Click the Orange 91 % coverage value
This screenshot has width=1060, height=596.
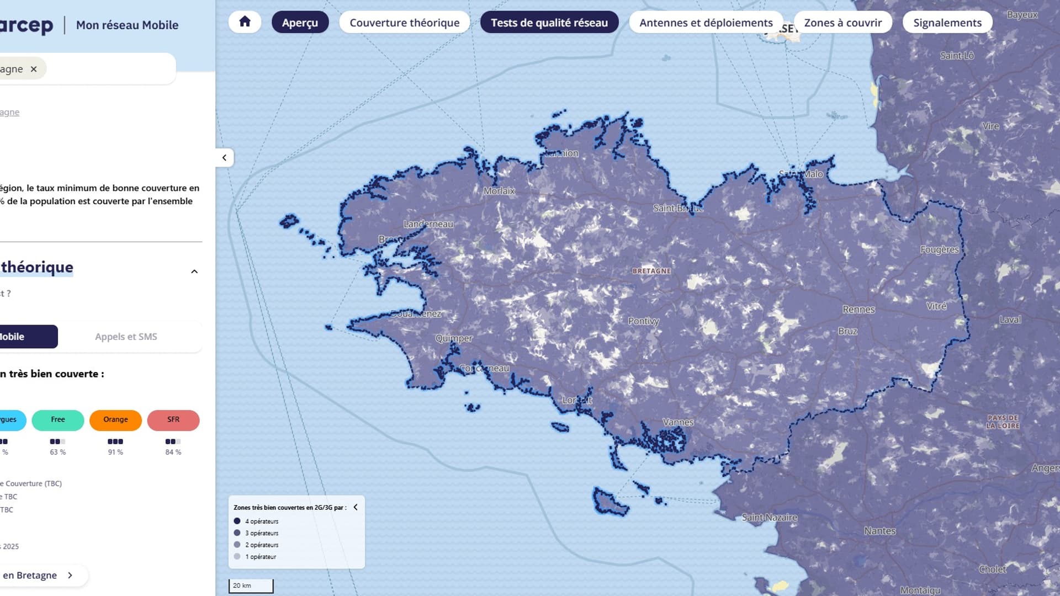tap(115, 452)
